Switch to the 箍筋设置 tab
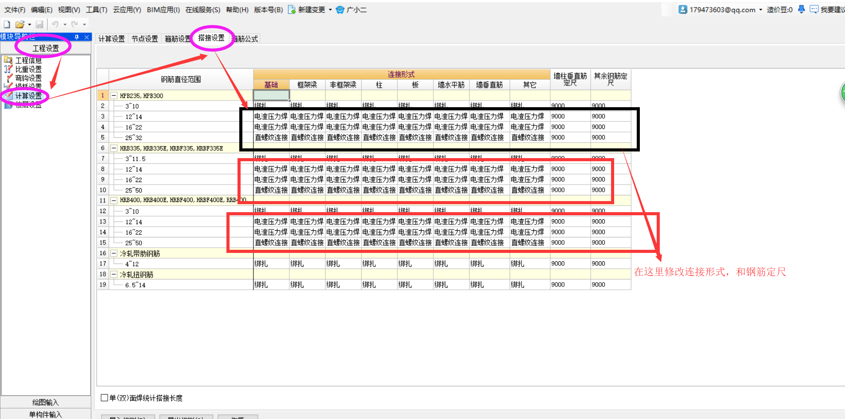The width and height of the screenshot is (845, 419). tap(177, 39)
